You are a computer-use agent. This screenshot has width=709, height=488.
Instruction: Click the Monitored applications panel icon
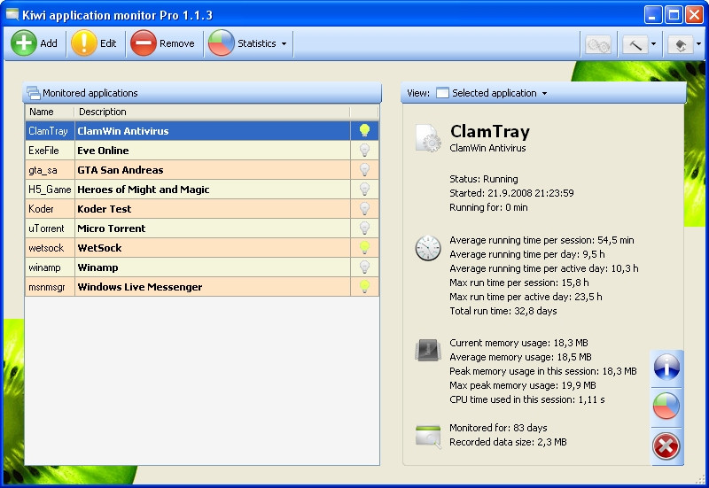pos(34,93)
